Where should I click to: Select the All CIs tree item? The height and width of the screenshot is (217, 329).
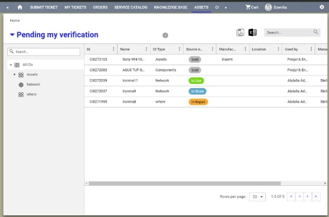point(28,65)
